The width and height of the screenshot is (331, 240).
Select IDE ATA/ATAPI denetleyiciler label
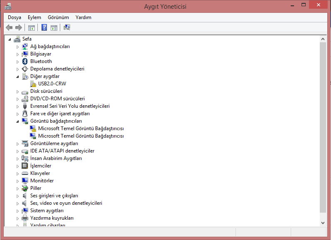pos(62,151)
